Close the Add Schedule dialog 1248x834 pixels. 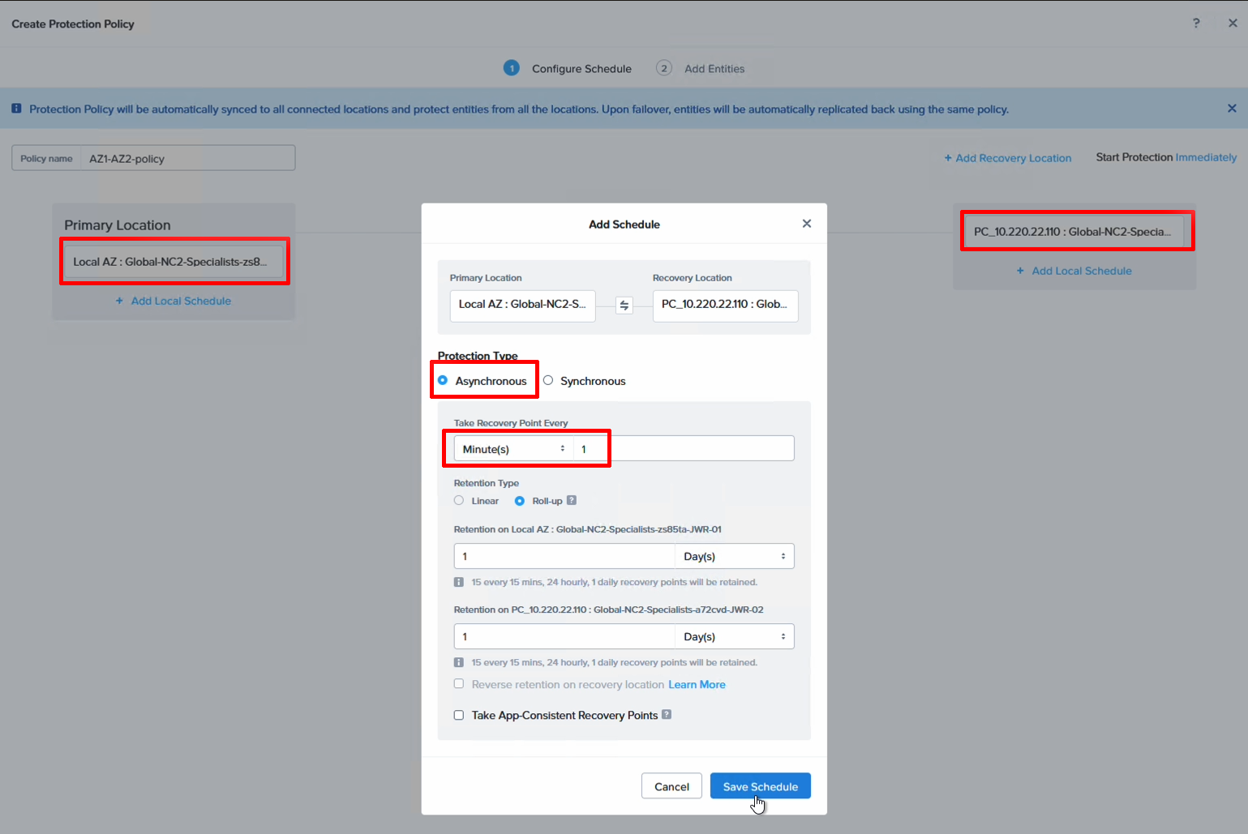pyautogui.click(x=806, y=224)
